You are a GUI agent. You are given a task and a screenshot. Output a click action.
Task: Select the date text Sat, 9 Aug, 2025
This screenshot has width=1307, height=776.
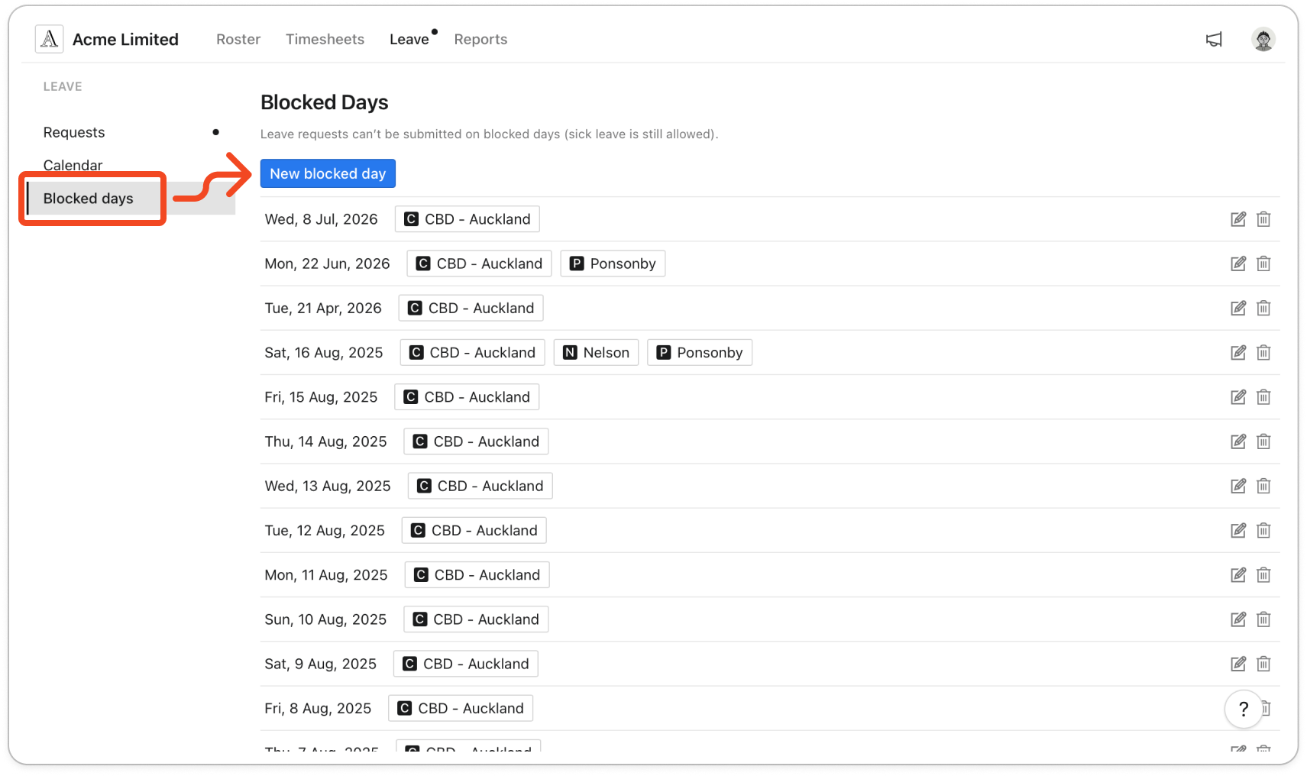(x=321, y=664)
